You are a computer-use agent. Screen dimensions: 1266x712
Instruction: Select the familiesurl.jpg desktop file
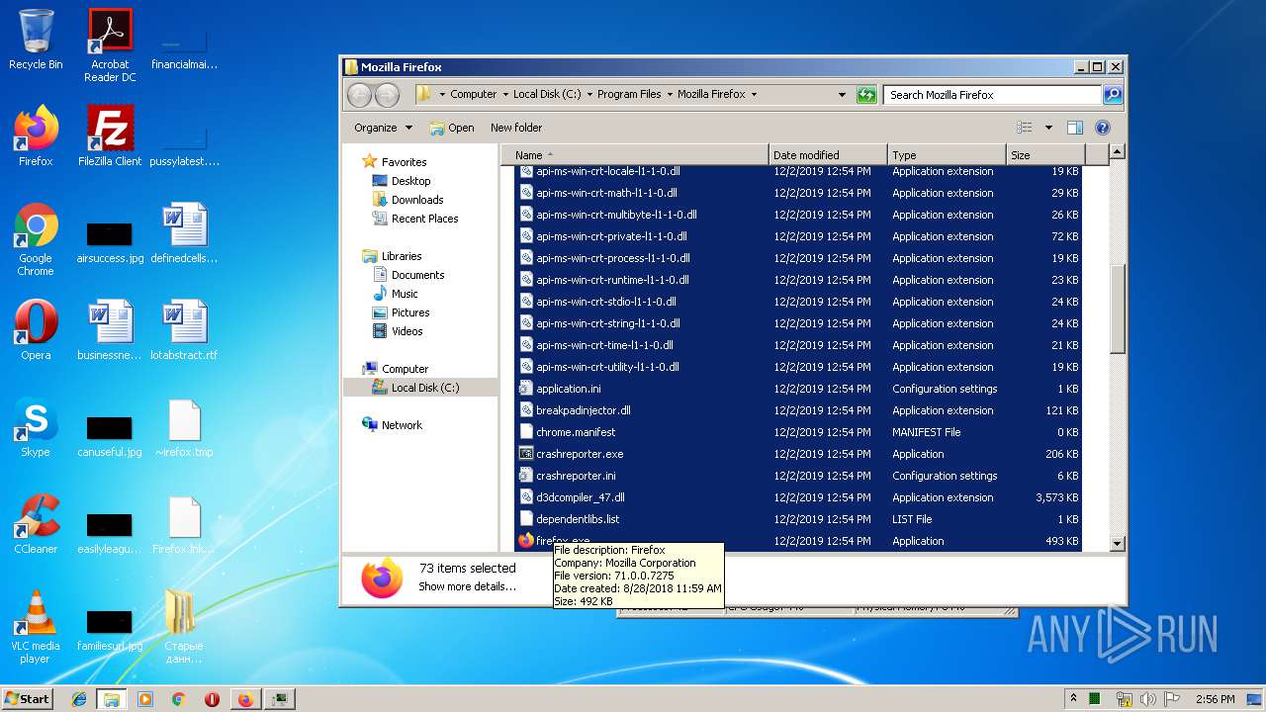tap(110, 630)
